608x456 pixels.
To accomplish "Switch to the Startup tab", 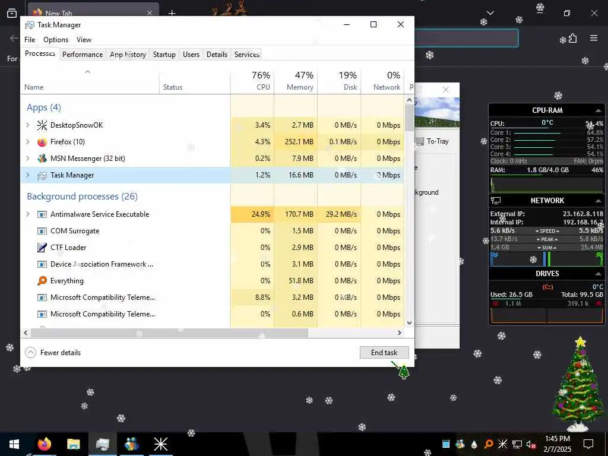I will (x=164, y=54).
